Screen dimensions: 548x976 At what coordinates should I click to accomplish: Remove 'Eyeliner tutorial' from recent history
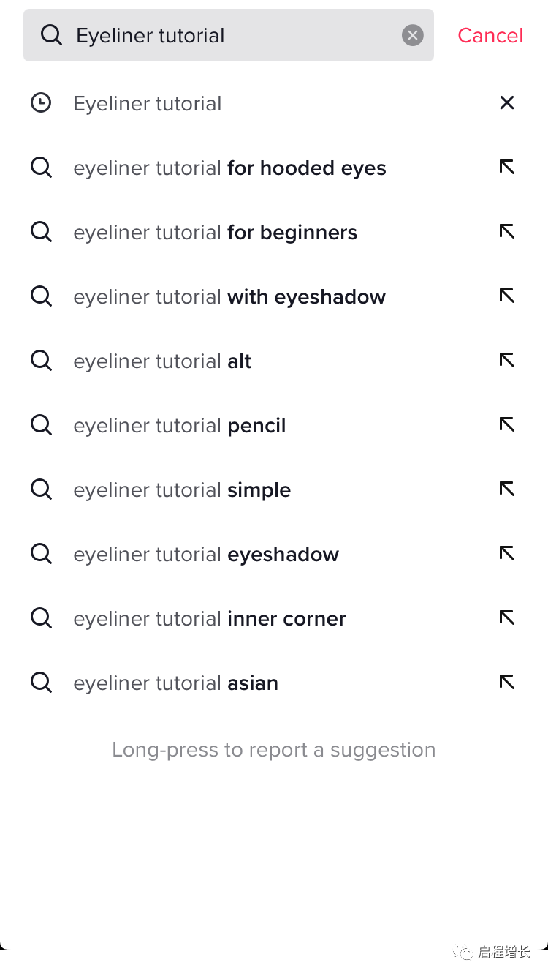coord(507,103)
